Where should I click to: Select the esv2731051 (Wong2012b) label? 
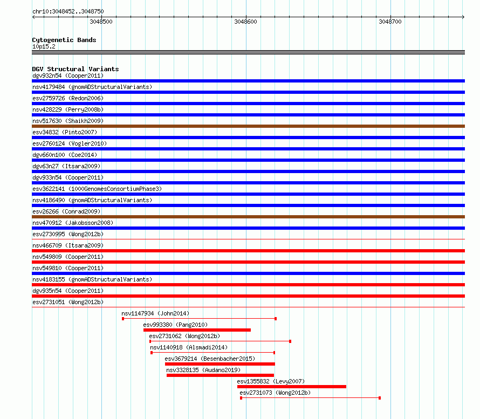[68, 302]
